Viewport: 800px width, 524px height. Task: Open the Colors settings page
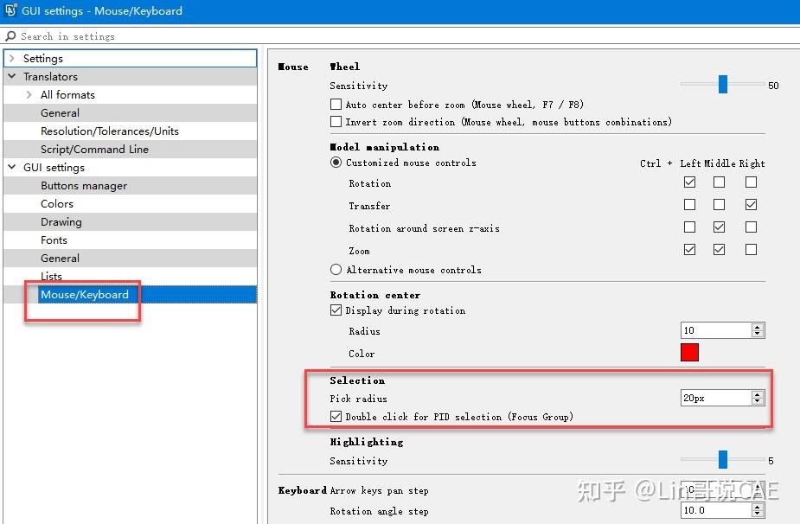(59, 203)
